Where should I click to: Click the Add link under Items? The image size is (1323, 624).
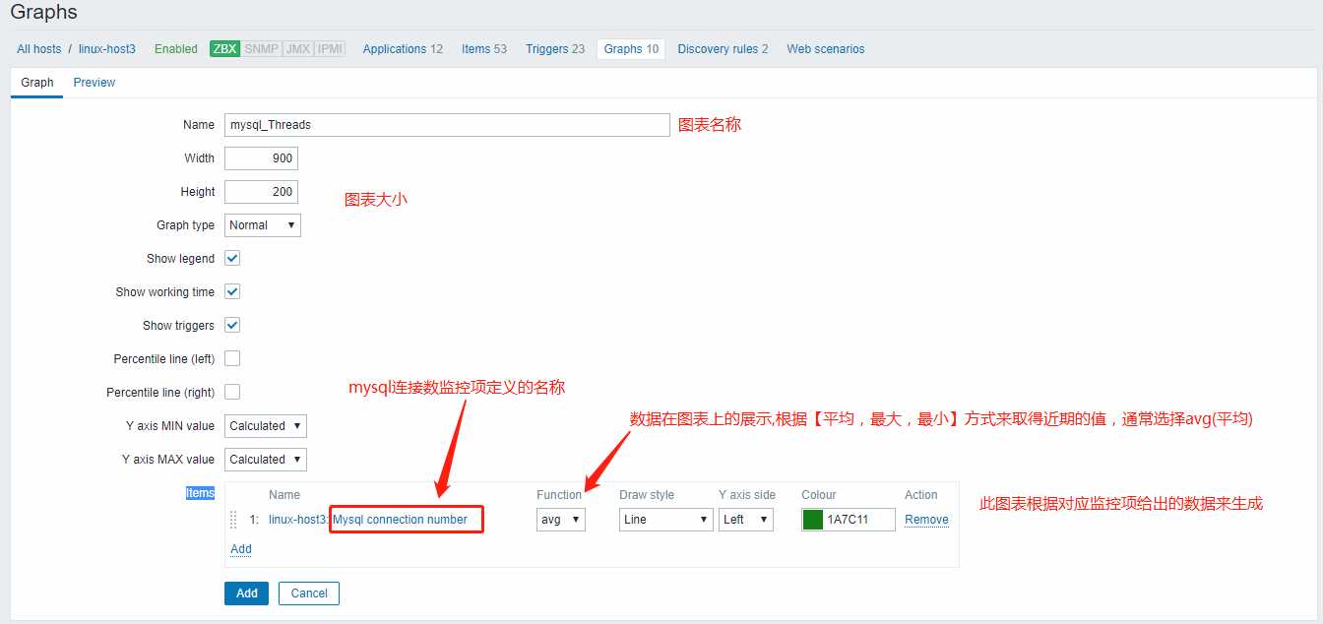(x=241, y=549)
